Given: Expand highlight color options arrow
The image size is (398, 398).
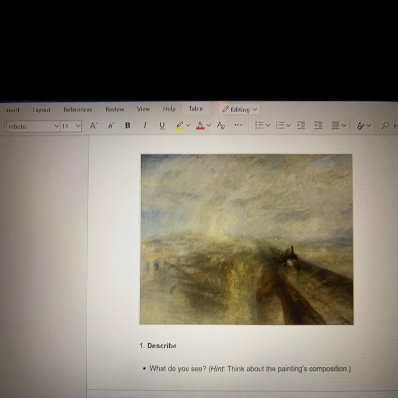Looking at the screenshot, I should coord(188,125).
